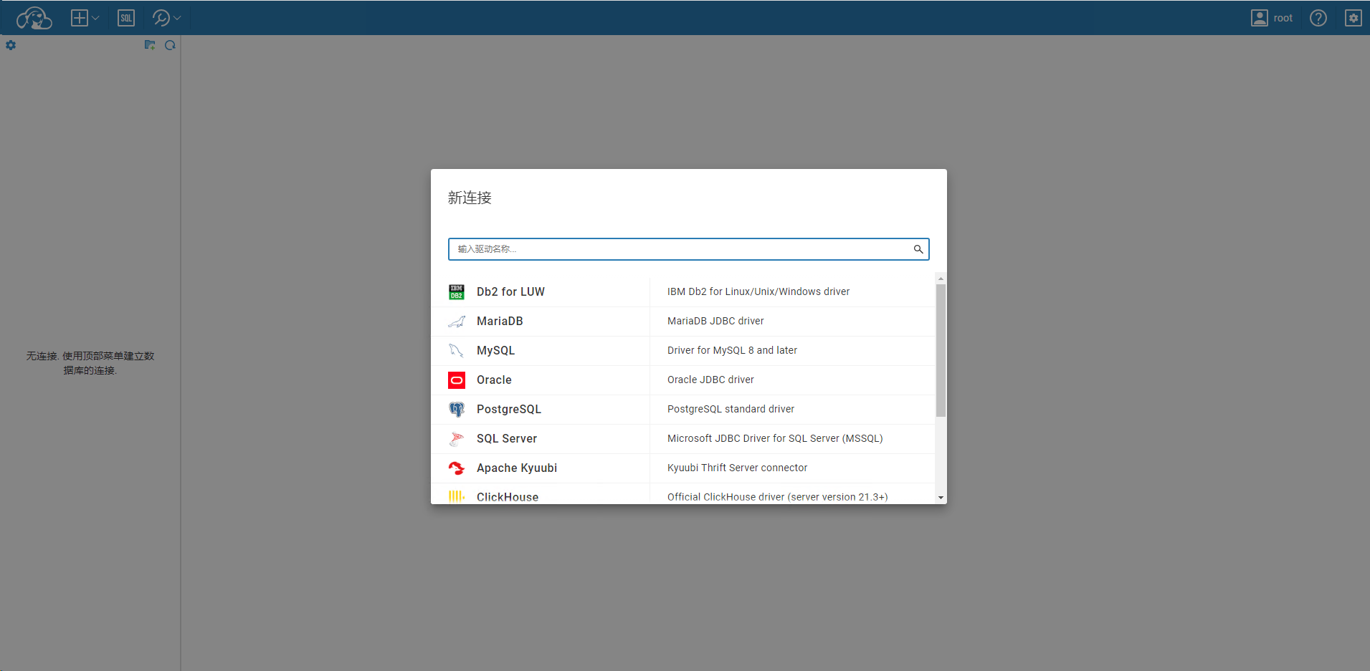Viewport: 1370px width, 671px height.
Task: Select the SQL Server driver icon
Action: click(x=457, y=438)
